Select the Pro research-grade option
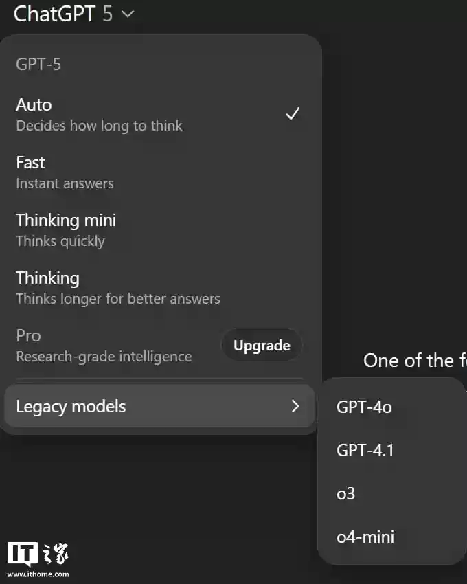Image resolution: width=467 pixels, height=584 pixels. point(28,335)
